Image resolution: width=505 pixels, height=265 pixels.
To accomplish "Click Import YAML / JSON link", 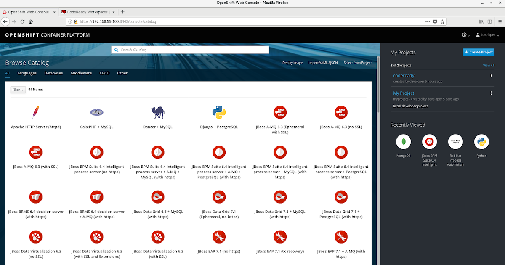I will coord(323,63).
